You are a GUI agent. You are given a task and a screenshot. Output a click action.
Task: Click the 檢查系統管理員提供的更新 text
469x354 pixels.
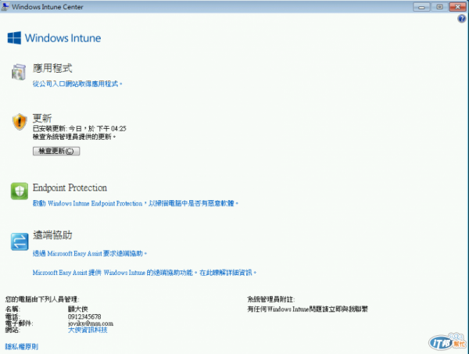[x=74, y=137]
